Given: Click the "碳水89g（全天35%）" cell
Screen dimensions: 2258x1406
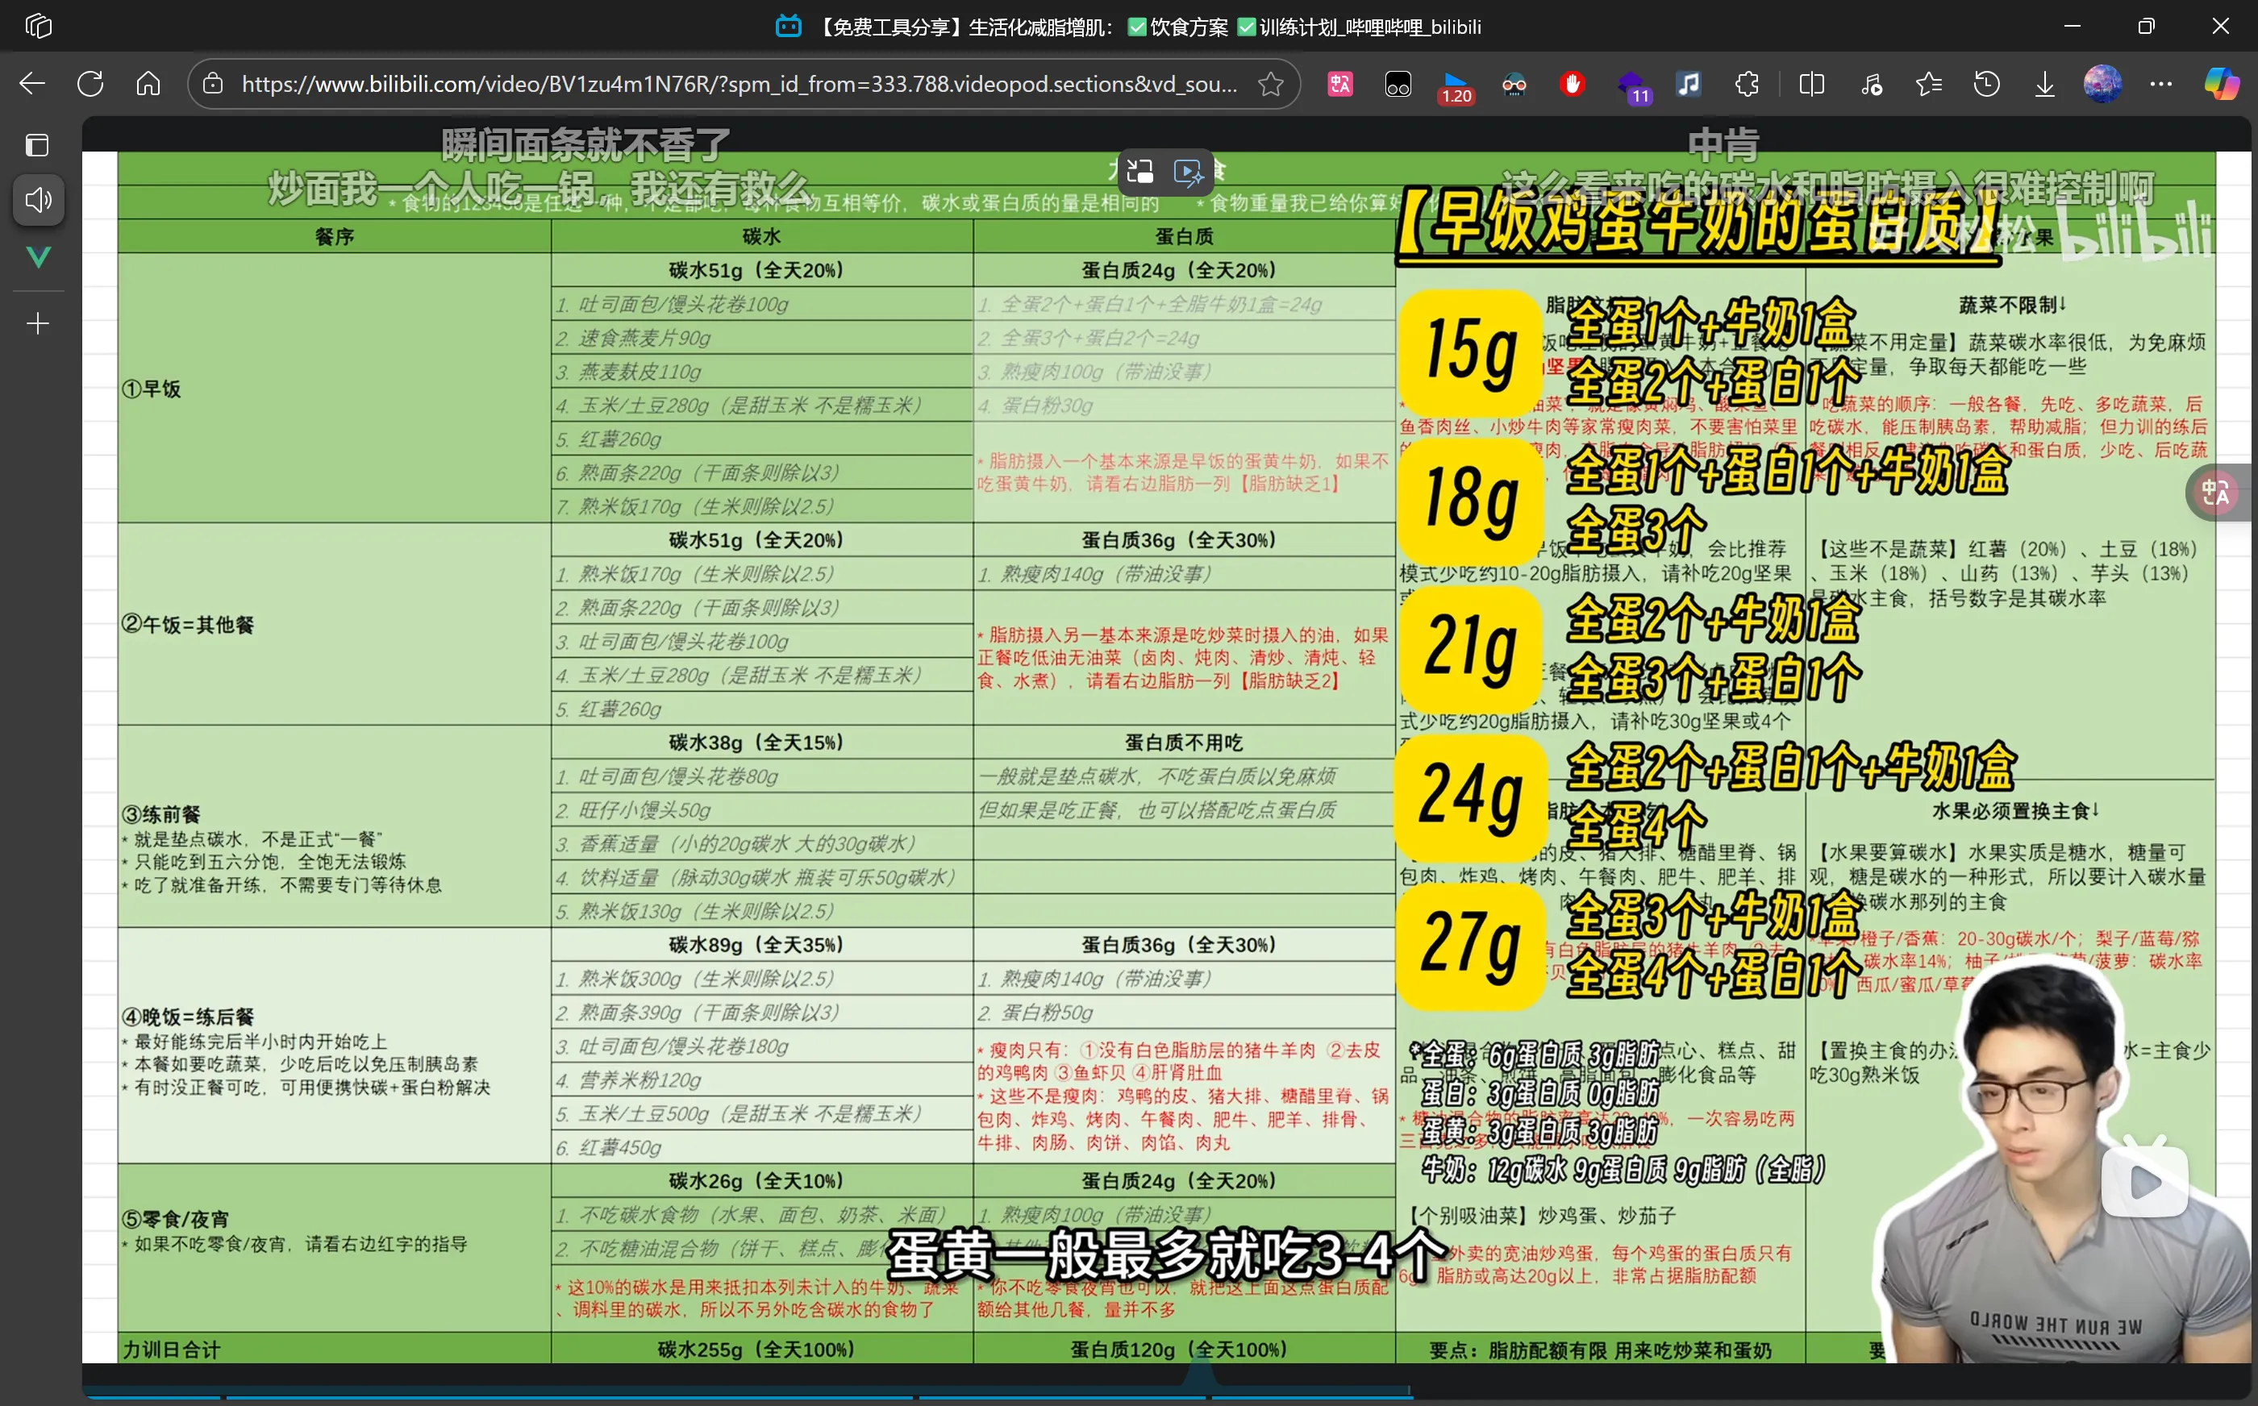Looking at the screenshot, I should [761, 945].
